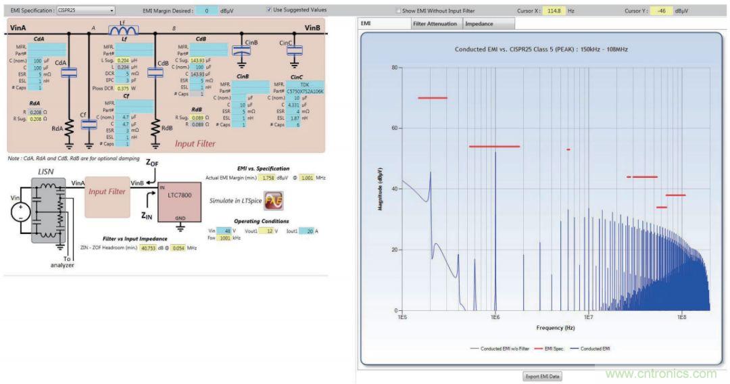730x384 pixels.
Task: Click the Lf inductor symbol in schematic
Action: pos(122,30)
